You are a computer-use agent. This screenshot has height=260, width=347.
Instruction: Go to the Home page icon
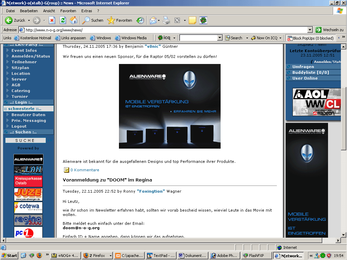(74, 20)
